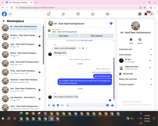
Task: Open File Explorer from taskbar
Action: [x=27, y=113]
